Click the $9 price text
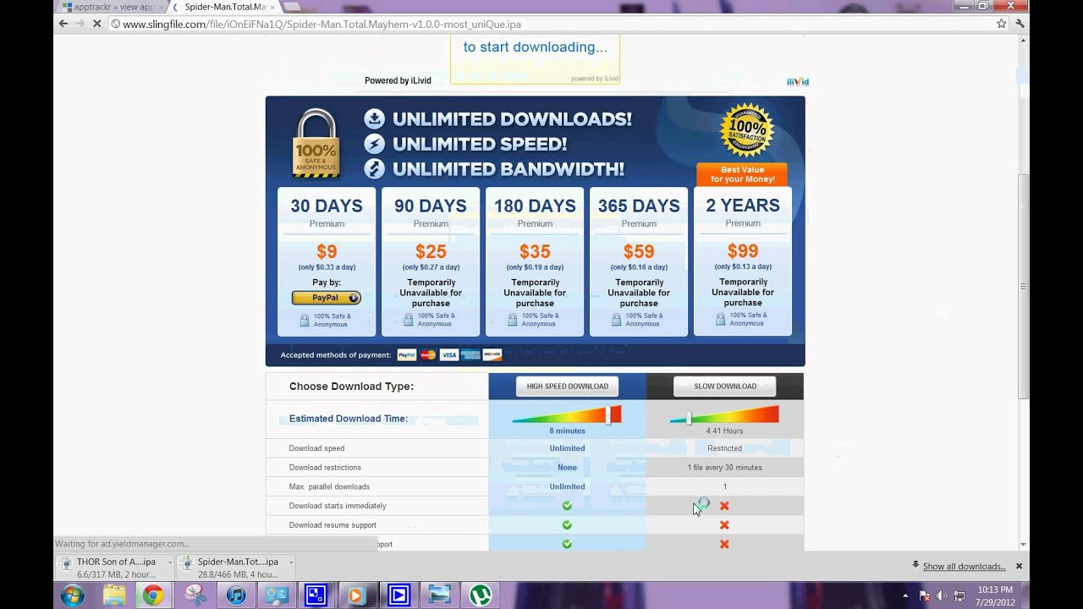This screenshot has height=609, width=1083. tap(327, 251)
